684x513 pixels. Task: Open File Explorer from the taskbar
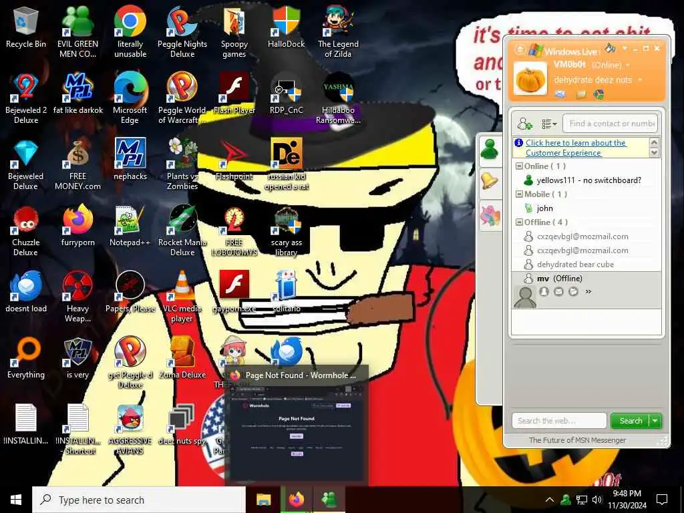(x=263, y=500)
